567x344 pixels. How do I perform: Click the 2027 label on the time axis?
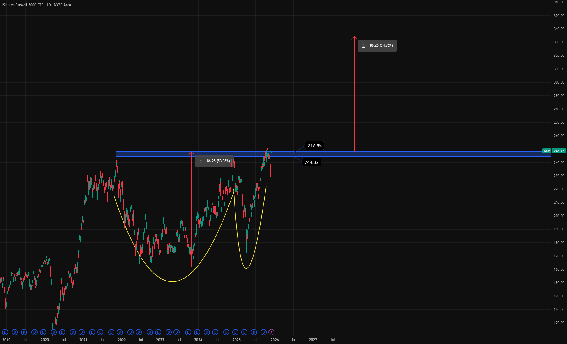[313, 340]
